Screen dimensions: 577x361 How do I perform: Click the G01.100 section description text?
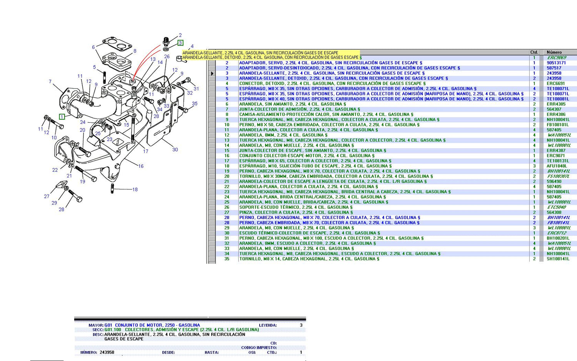click(x=192, y=330)
